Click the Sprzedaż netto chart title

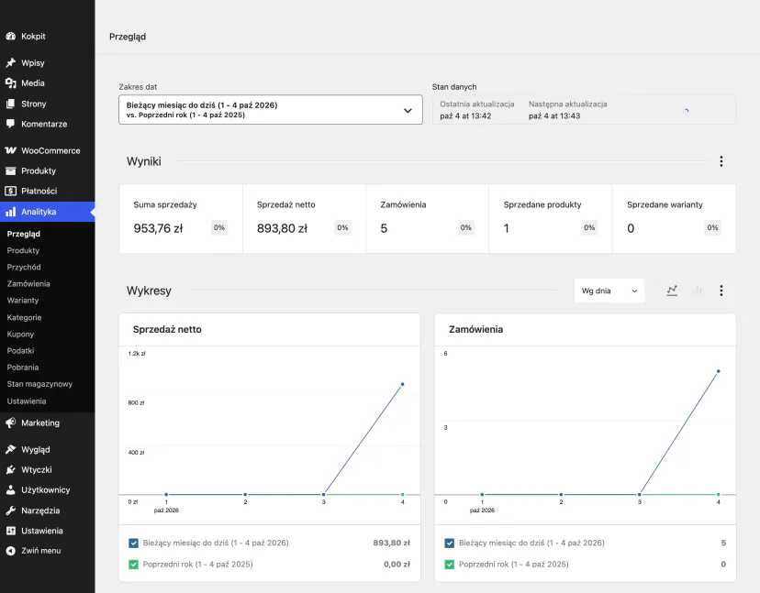[x=167, y=330]
